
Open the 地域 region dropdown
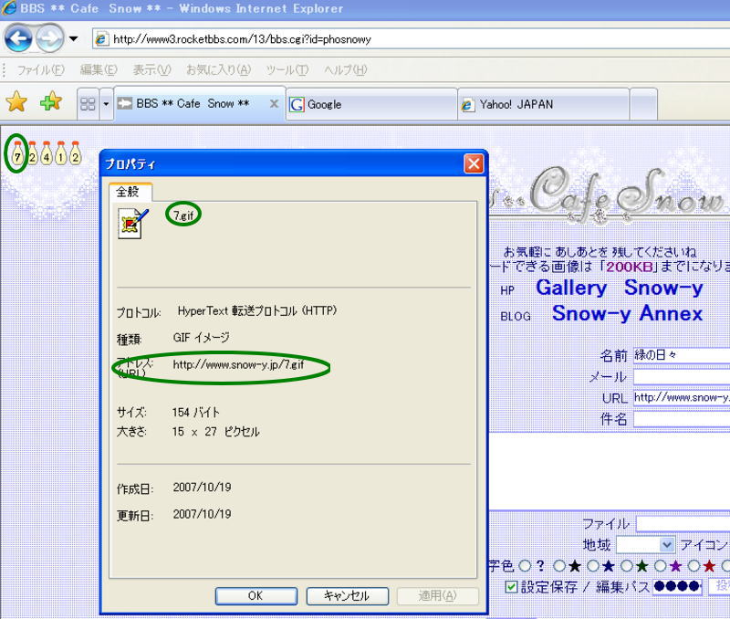pyautogui.click(x=666, y=545)
